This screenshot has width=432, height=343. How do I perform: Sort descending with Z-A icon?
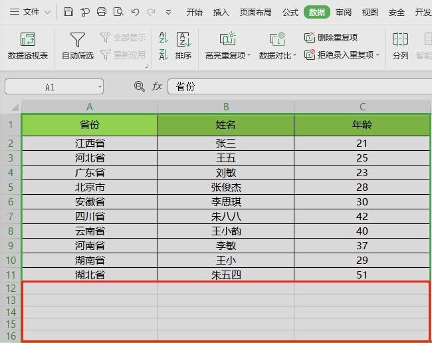(163, 55)
